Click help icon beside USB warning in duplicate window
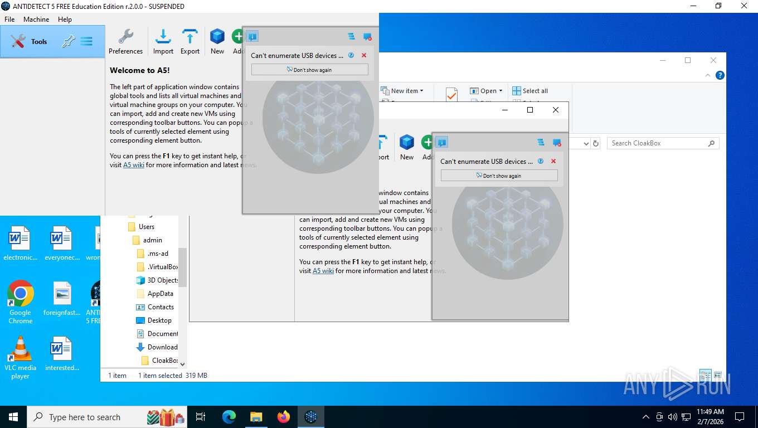Image resolution: width=758 pixels, height=428 pixels. pyautogui.click(x=541, y=161)
